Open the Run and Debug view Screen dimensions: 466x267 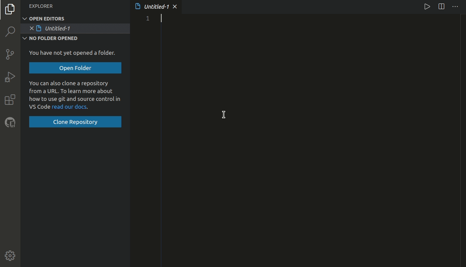[10, 77]
